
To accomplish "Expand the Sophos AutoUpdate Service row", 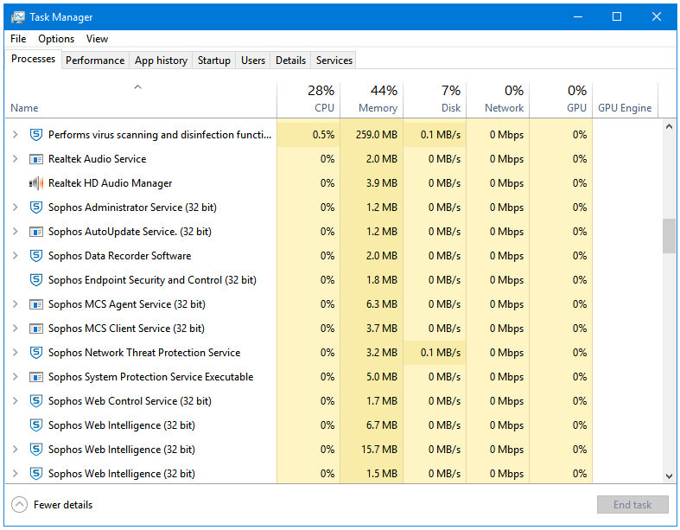I will tap(16, 232).
